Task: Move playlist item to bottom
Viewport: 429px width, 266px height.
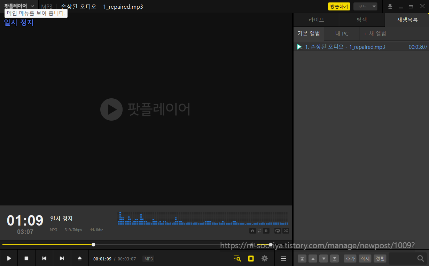Action: click(335, 258)
